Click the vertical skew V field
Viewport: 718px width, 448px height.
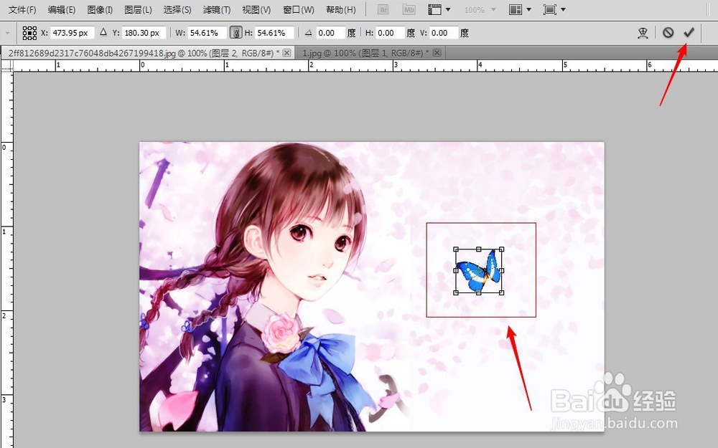[443, 33]
